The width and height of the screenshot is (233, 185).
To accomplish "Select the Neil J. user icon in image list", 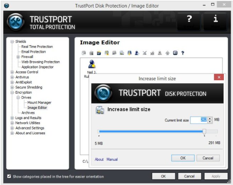I will 92,64.
